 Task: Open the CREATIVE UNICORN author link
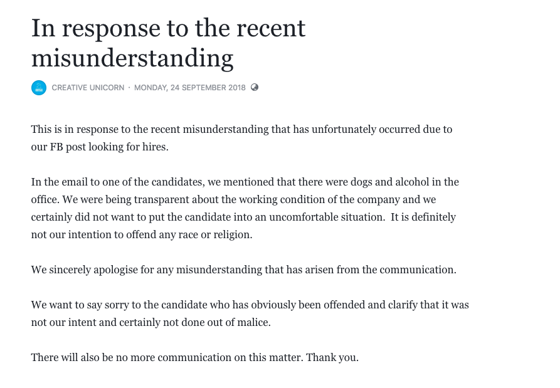point(87,88)
